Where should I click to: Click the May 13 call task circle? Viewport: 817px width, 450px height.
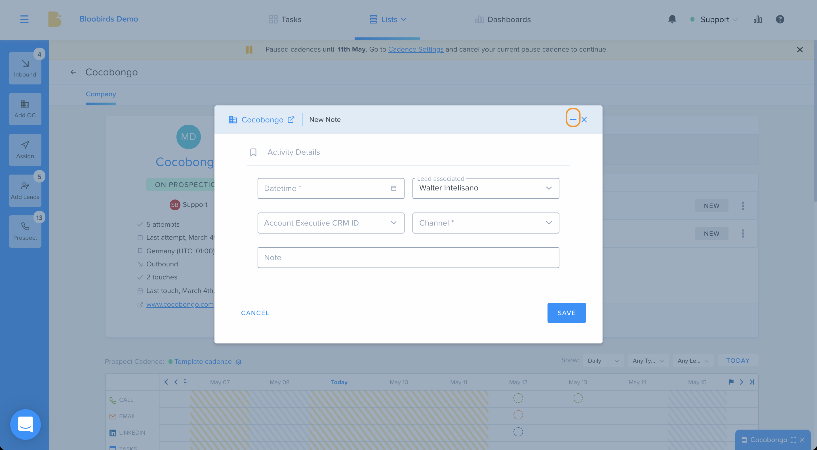coord(578,398)
